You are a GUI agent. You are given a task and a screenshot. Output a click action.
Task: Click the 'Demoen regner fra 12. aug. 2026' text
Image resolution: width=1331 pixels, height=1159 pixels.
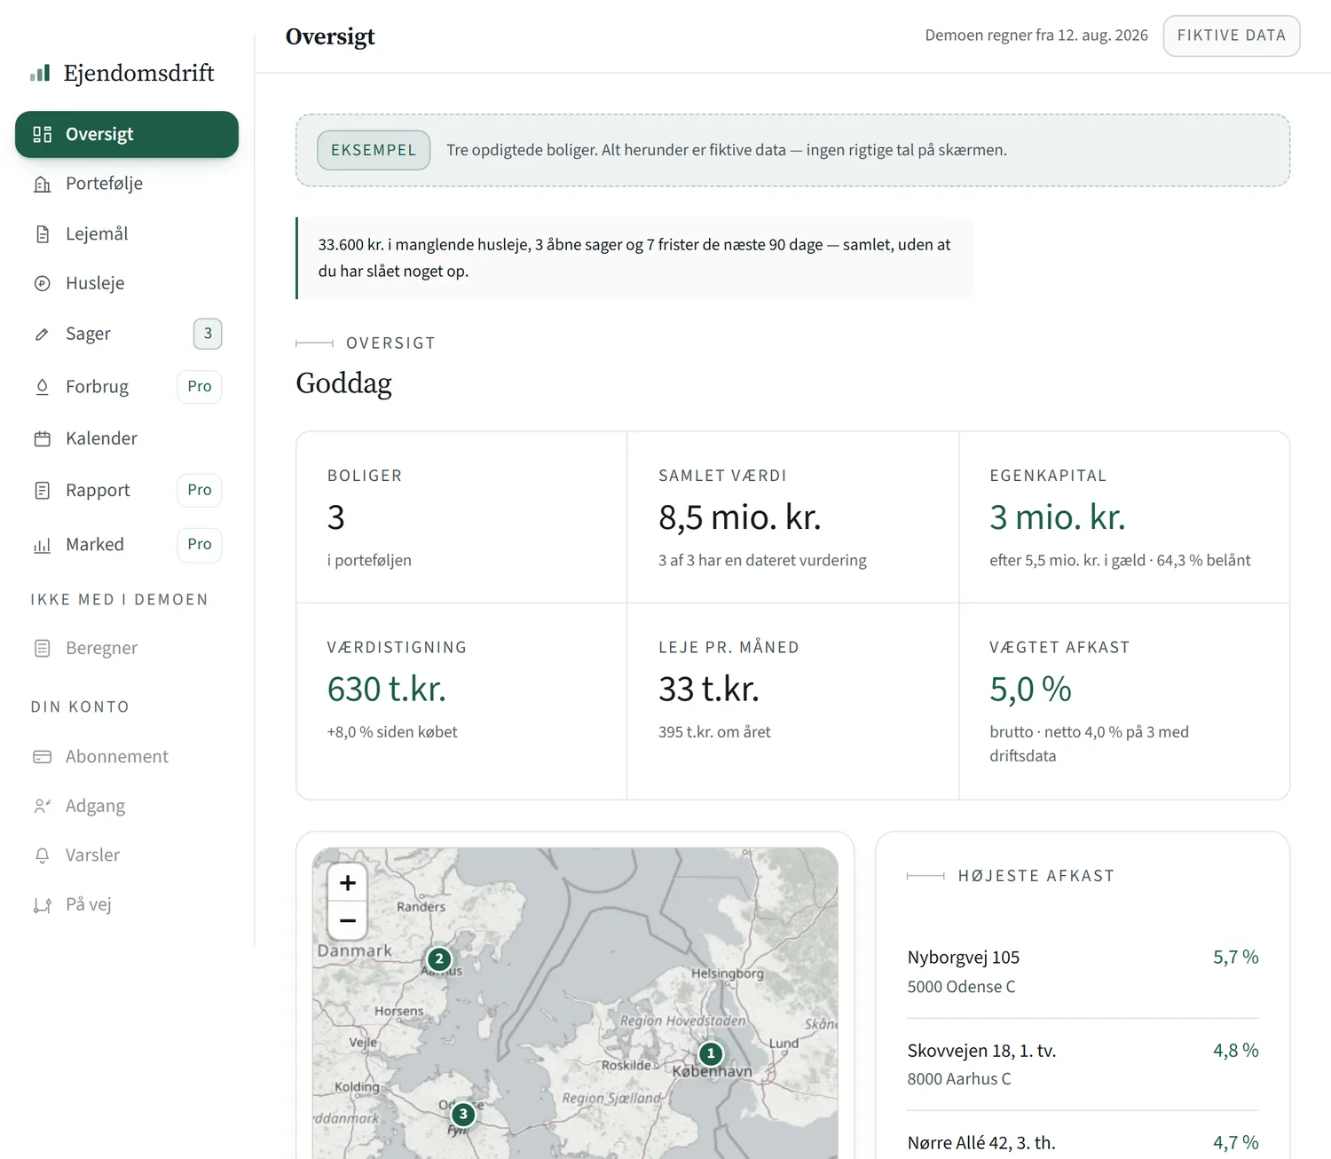coord(1036,35)
